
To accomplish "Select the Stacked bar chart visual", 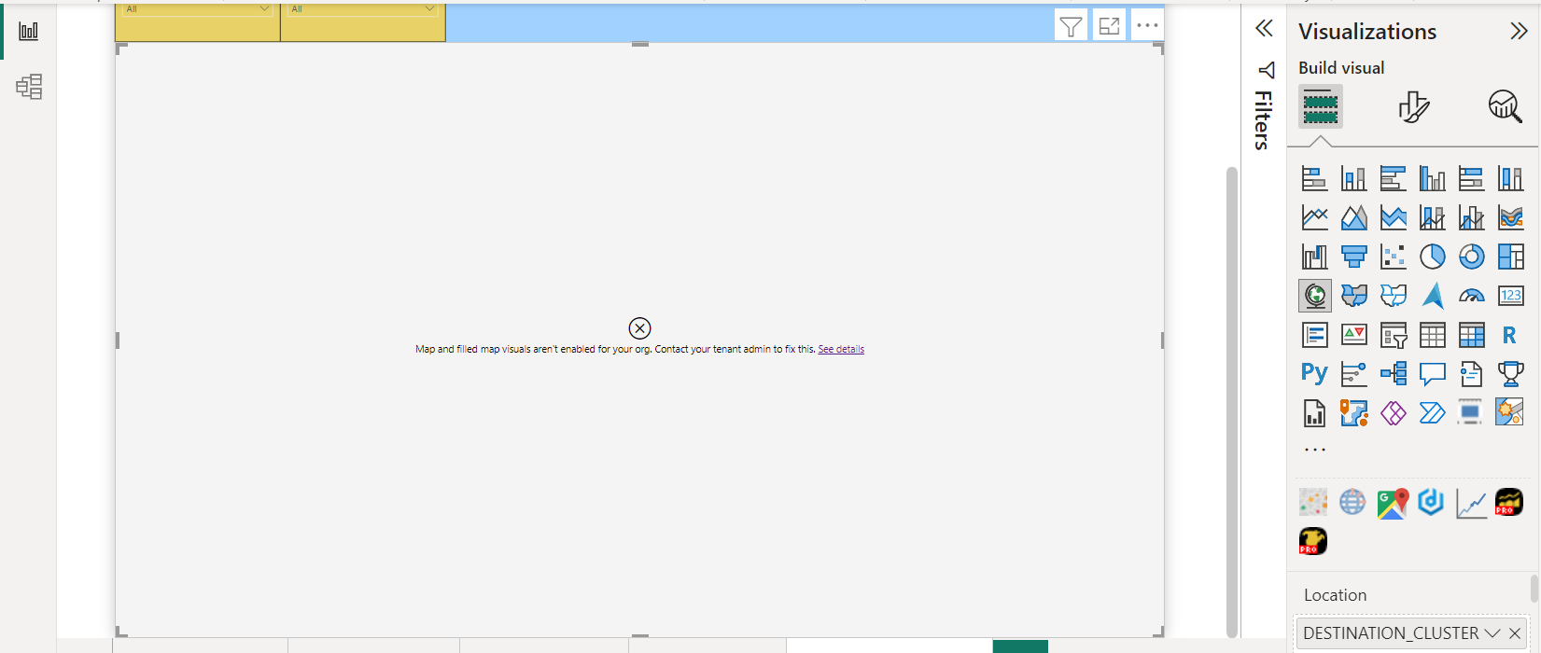I will click(1314, 178).
